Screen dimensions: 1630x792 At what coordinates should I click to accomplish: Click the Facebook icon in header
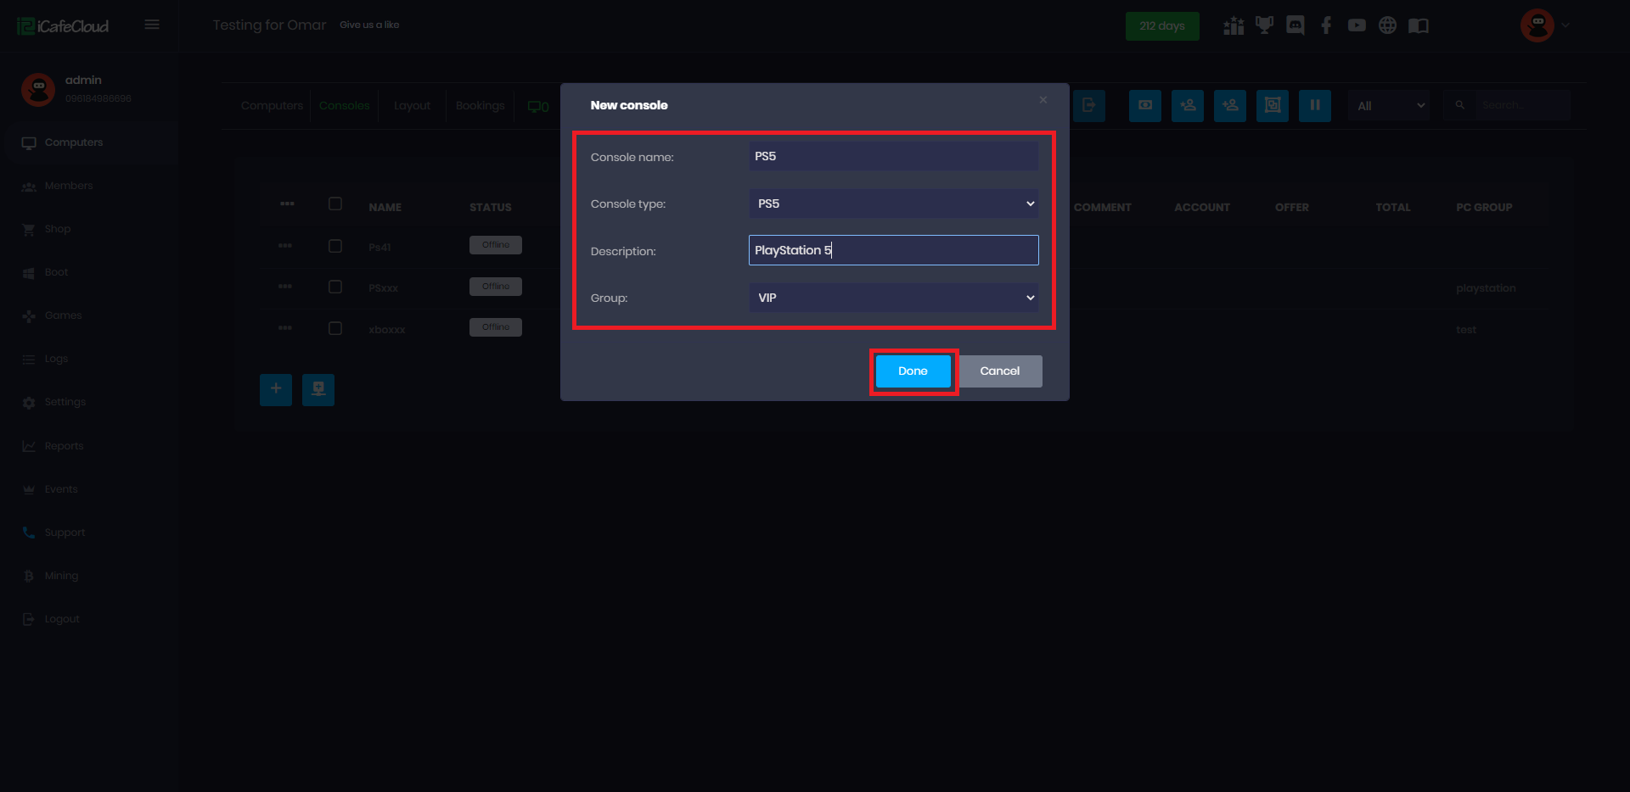click(1326, 25)
